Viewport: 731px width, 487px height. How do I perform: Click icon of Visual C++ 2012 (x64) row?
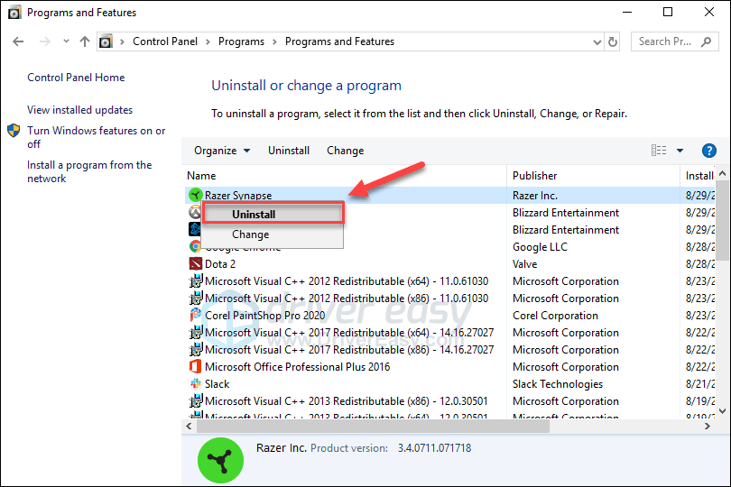(x=195, y=281)
